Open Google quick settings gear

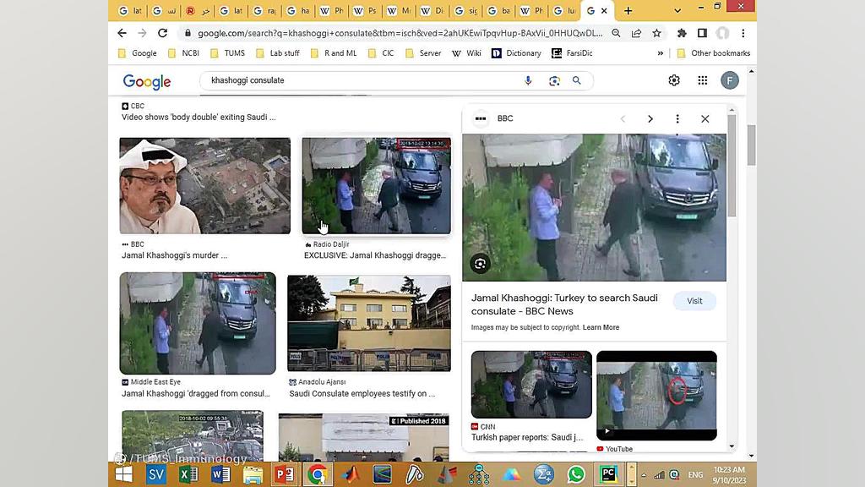point(674,80)
